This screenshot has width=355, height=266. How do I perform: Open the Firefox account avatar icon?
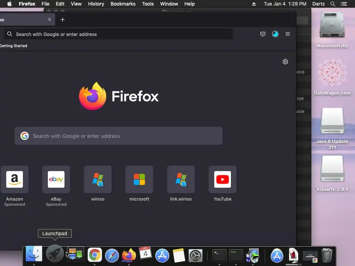coord(275,34)
